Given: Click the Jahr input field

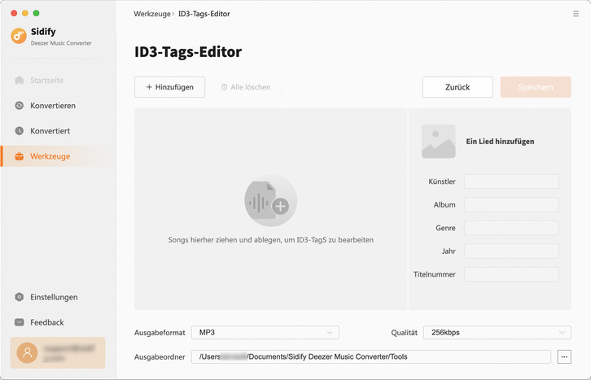Looking at the screenshot, I should tap(511, 251).
